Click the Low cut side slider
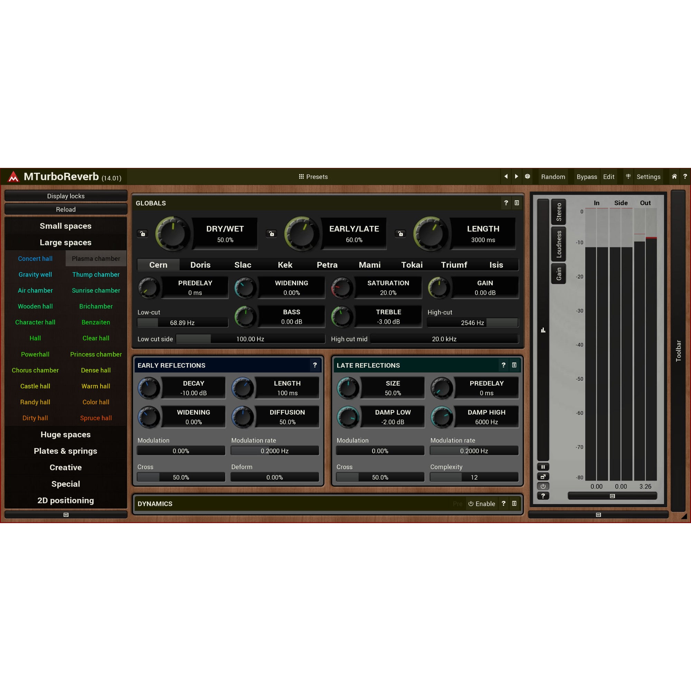The width and height of the screenshot is (691, 691). pos(250,339)
